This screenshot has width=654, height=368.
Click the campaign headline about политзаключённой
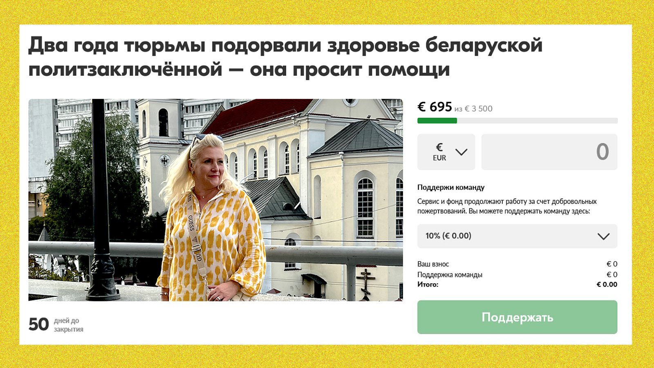coord(285,57)
